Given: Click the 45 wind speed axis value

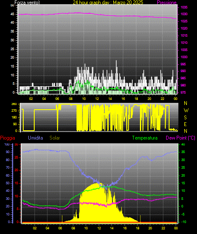Looking at the screenshot, I should pyautogui.click(x=12, y=14).
